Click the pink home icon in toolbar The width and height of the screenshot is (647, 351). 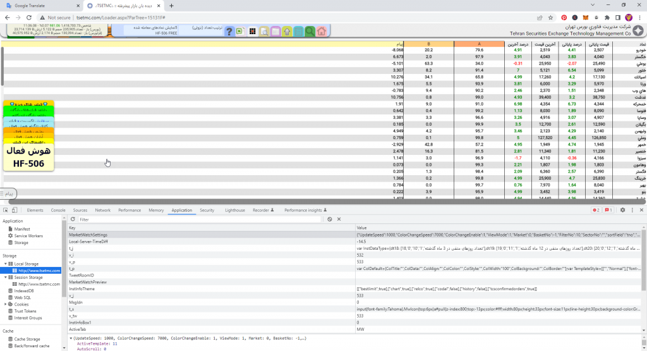pyautogui.click(x=322, y=31)
